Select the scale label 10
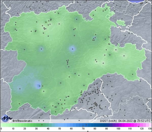 13,129
